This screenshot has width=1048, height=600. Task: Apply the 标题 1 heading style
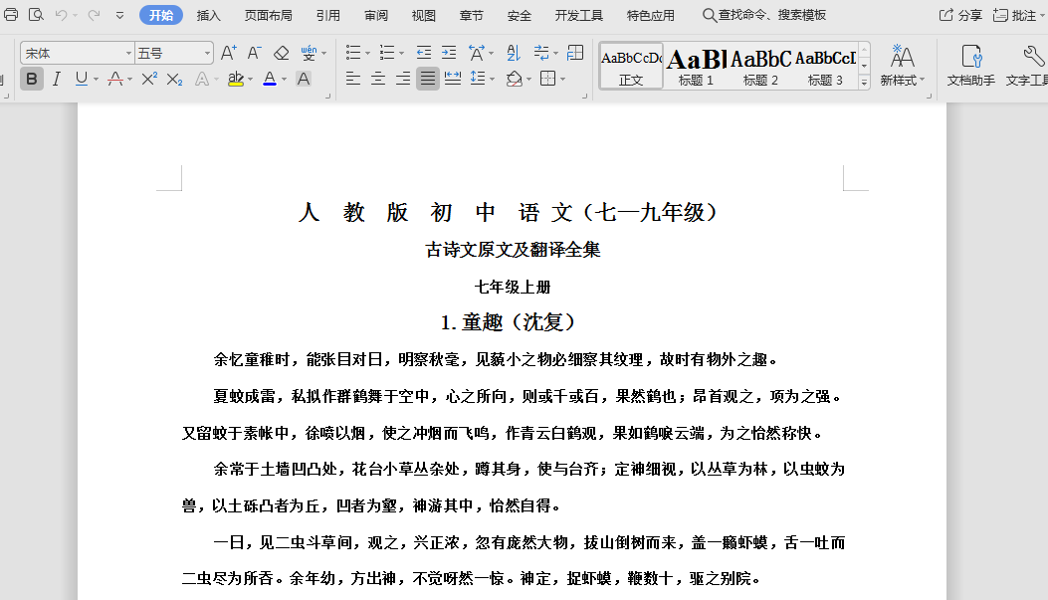(x=696, y=66)
